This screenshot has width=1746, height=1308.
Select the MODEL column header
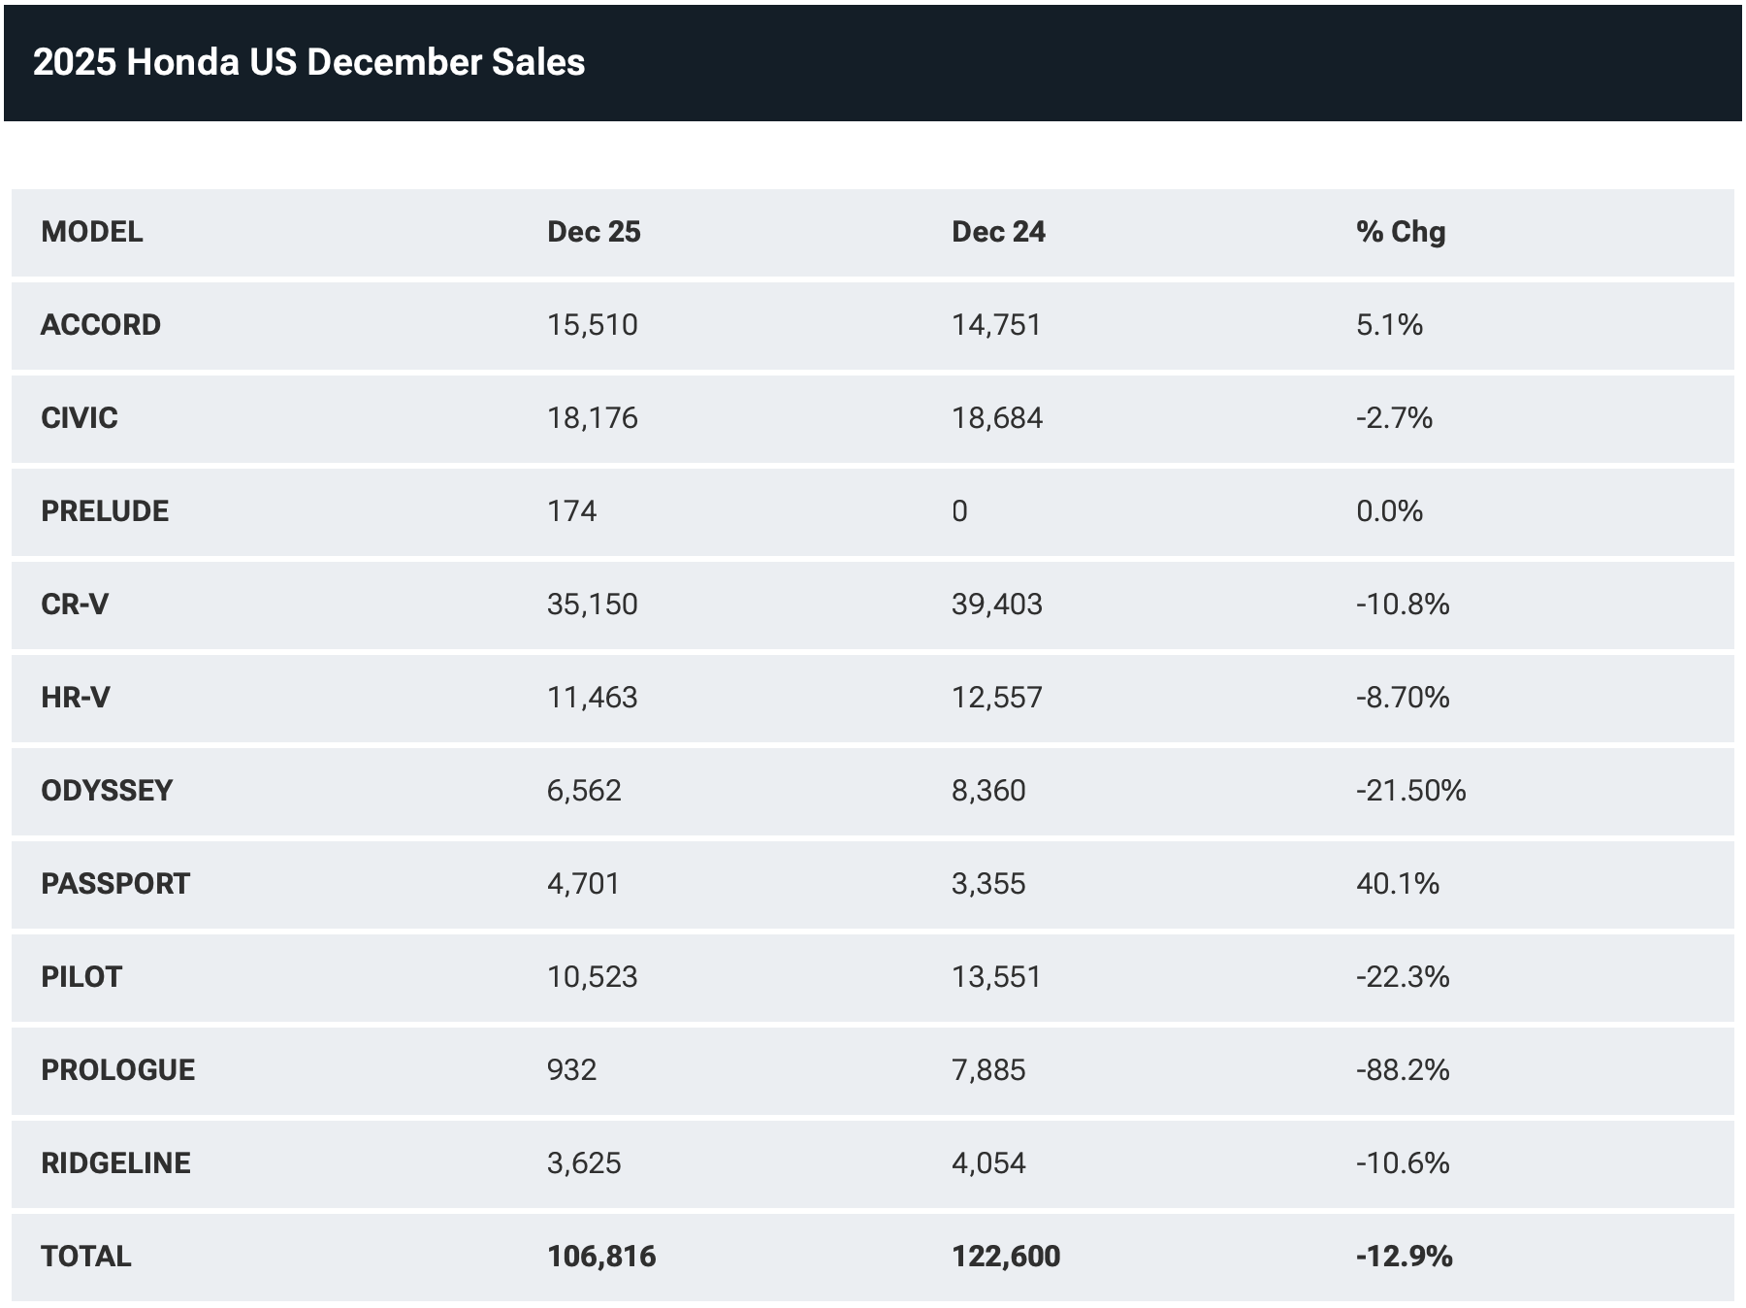click(92, 232)
